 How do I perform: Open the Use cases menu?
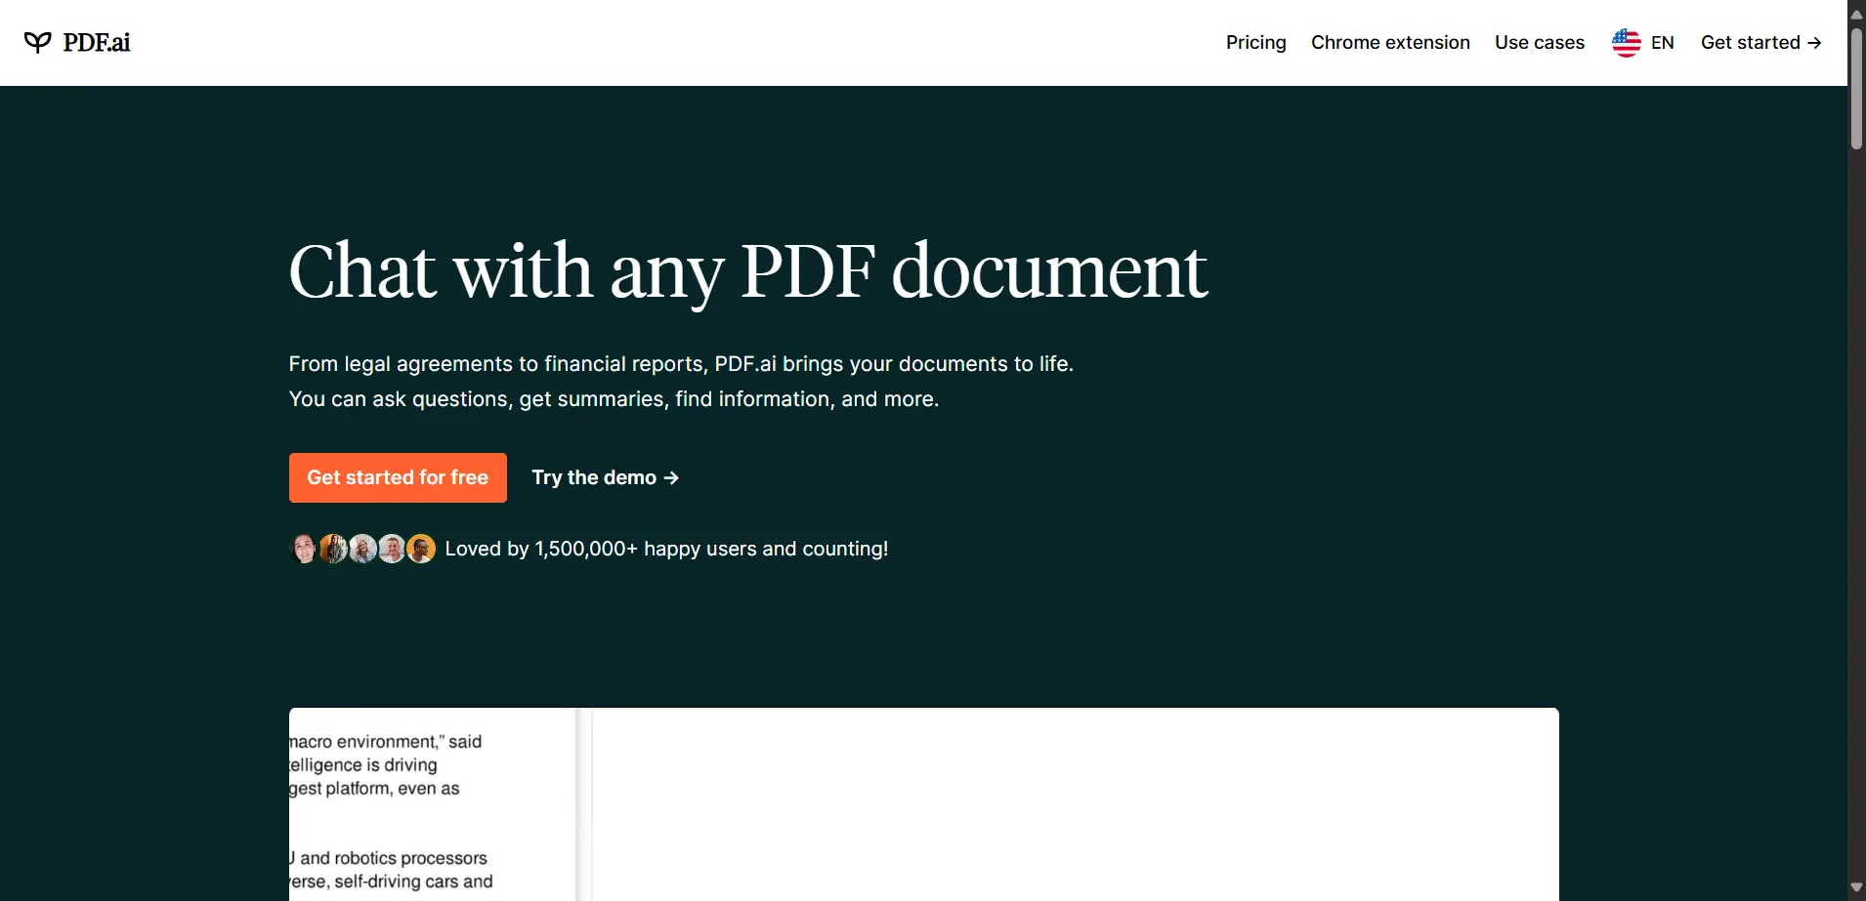coord(1540,42)
